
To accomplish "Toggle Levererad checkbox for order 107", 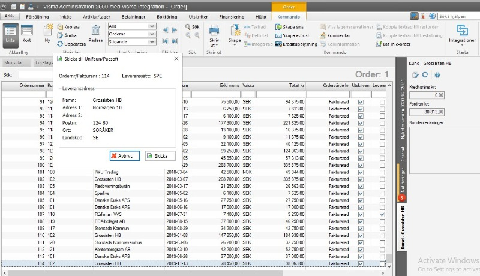I will click(x=382, y=214).
